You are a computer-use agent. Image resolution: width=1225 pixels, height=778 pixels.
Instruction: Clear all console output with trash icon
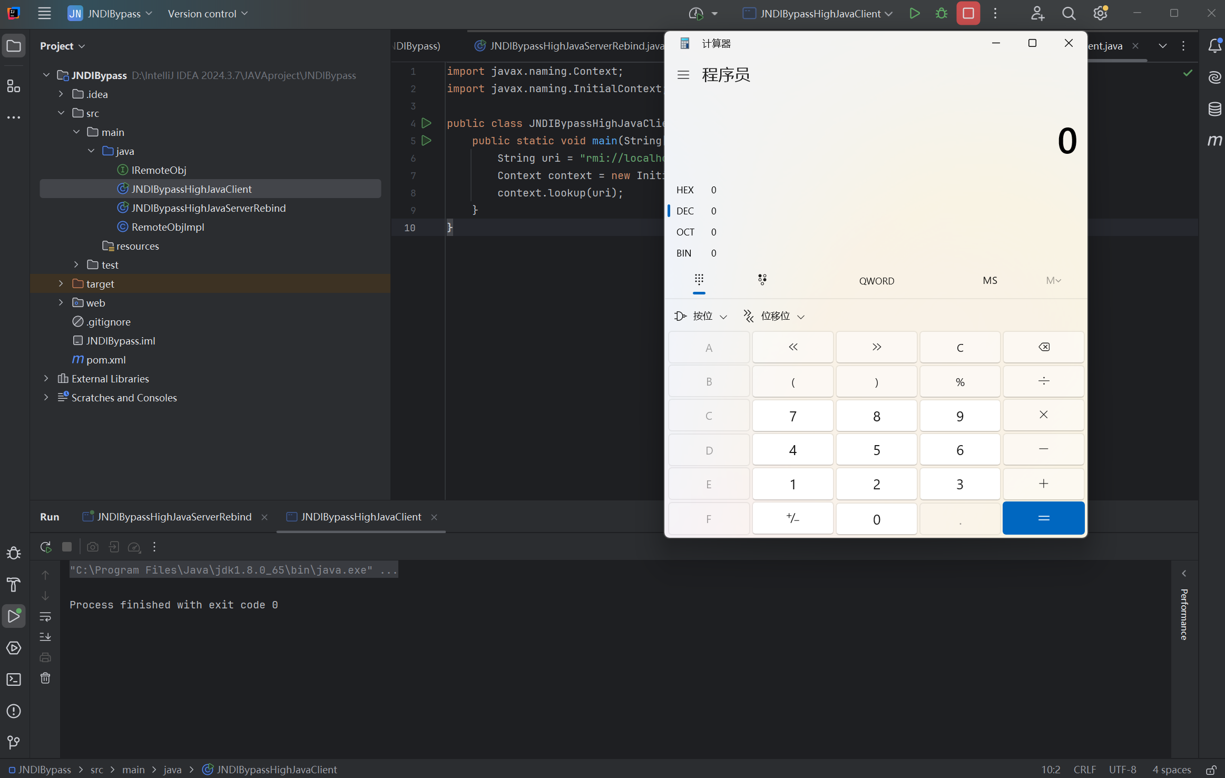[x=45, y=678]
